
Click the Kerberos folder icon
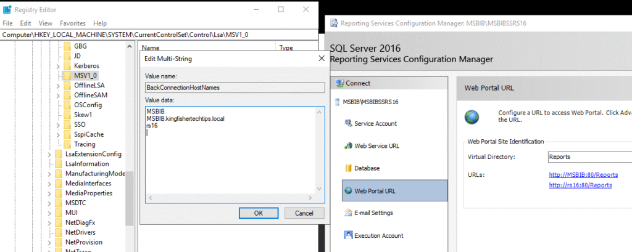coord(67,65)
